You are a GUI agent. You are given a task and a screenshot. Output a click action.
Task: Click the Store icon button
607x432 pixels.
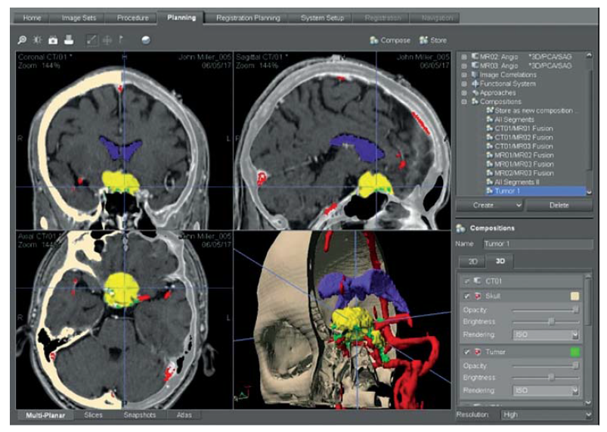point(434,40)
